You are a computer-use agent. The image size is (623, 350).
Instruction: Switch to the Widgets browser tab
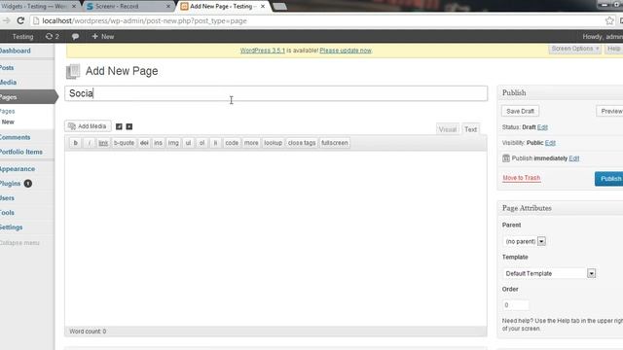tap(39, 7)
